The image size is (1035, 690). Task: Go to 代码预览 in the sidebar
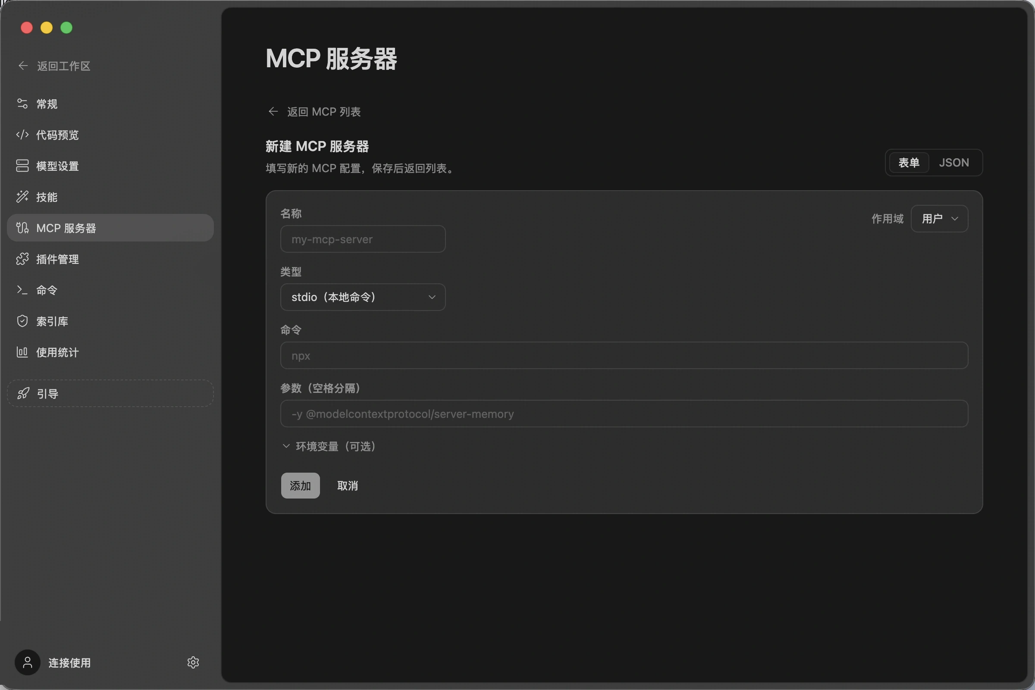point(110,135)
